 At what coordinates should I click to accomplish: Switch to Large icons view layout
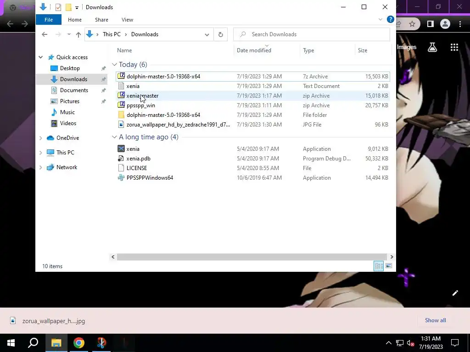[x=389, y=266]
